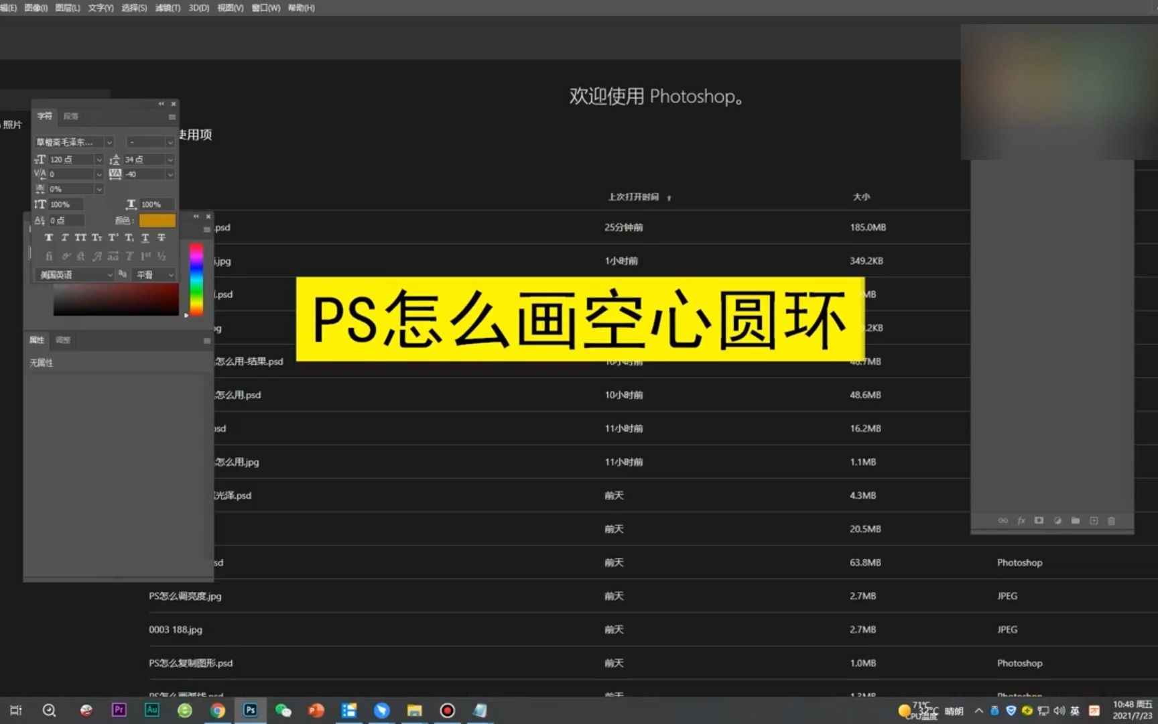This screenshot has width=1158, height=724.
Task: Click the Link layers chain icon
Action: point(1003,520)
